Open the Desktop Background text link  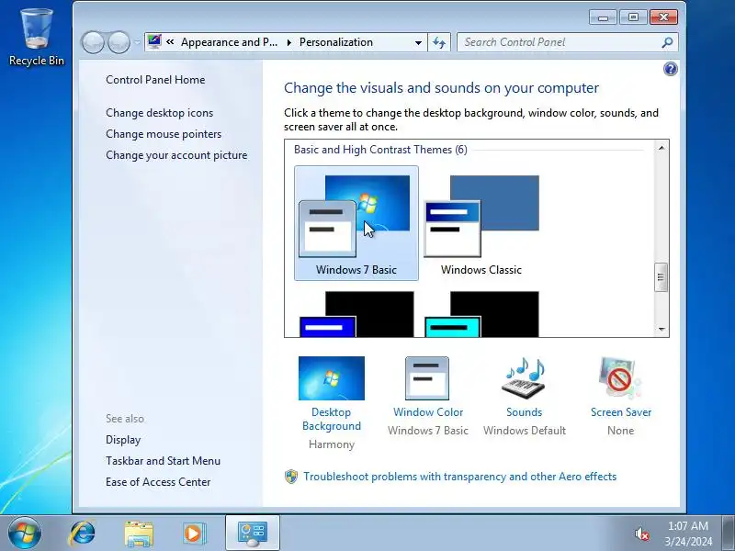(332, 419)
